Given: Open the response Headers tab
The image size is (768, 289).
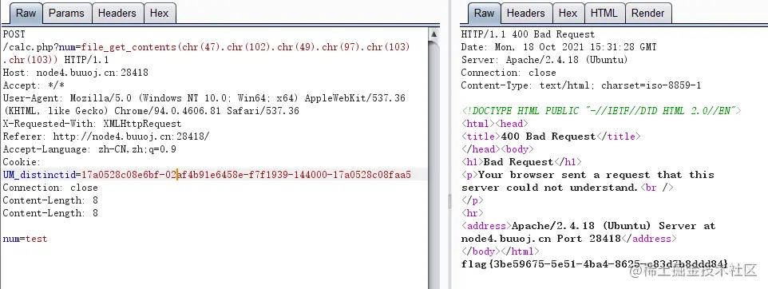Looking at the screenshot, I should 526,14.
